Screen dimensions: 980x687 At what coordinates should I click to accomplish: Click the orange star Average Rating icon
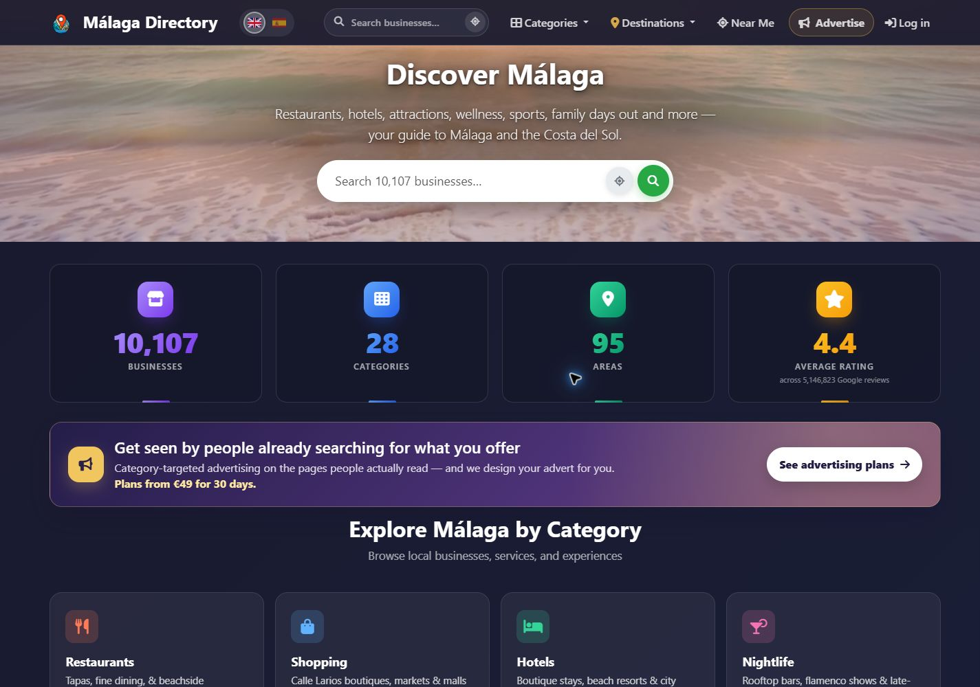tap(834, 300)
